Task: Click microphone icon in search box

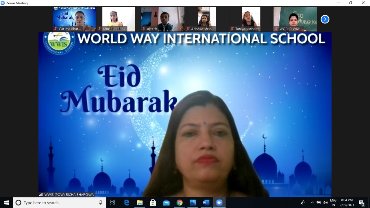Action: click(101, 203)
